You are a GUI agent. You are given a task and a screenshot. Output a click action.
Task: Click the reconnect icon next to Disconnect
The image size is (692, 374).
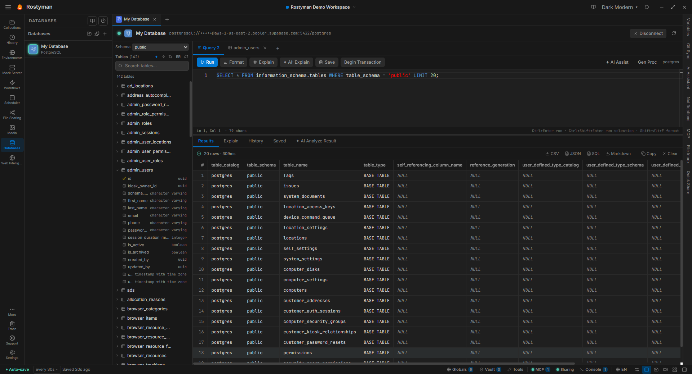(x=674, y=33)
